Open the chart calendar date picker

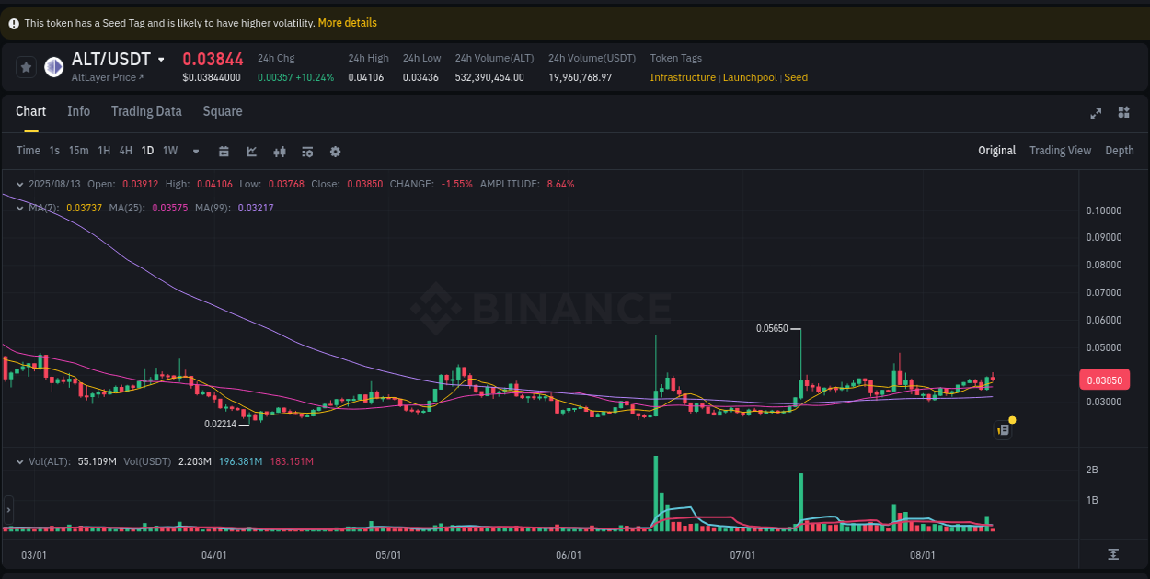224,150
